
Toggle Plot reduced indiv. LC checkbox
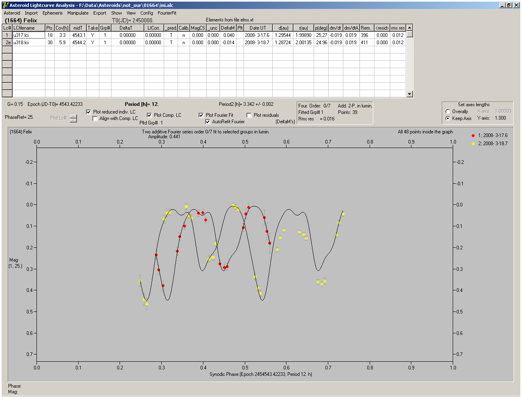89,112
